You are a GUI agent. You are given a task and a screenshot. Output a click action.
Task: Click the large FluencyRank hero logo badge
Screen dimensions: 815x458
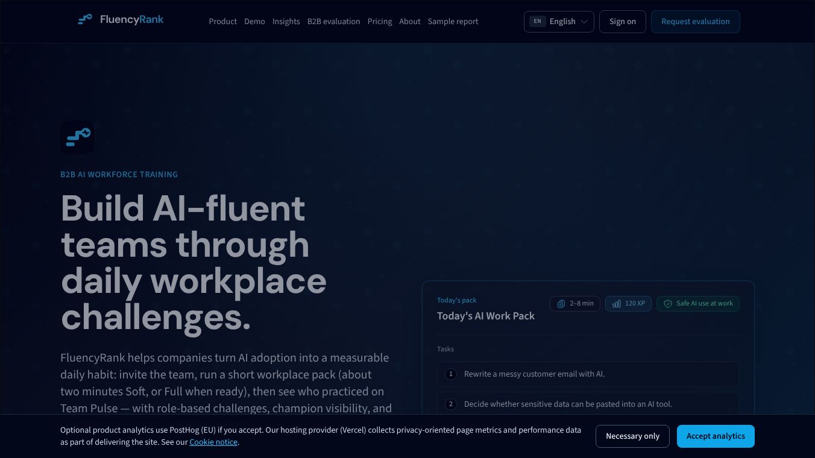coord(77,137)
